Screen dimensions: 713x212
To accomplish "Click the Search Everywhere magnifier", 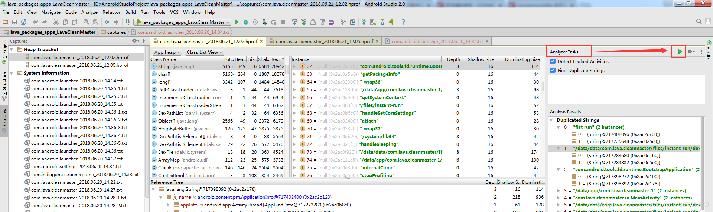I will click(x=699, y=22).
